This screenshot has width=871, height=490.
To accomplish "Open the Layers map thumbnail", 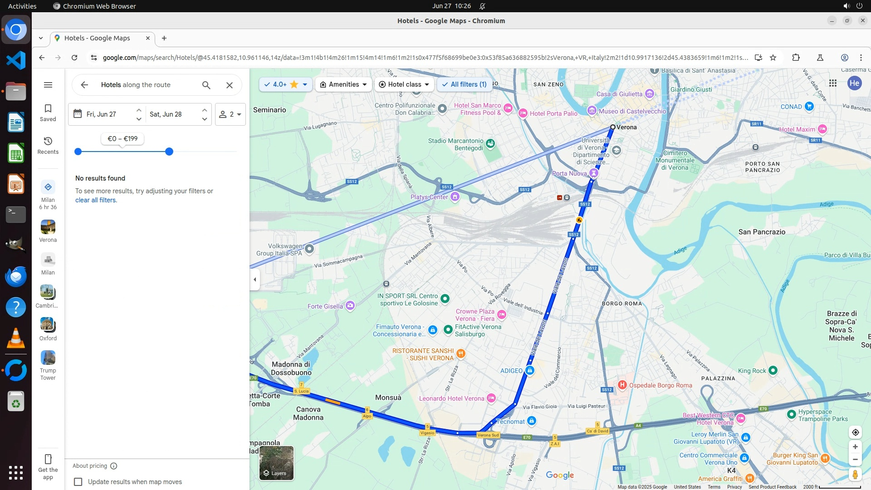I will point(276,463).
